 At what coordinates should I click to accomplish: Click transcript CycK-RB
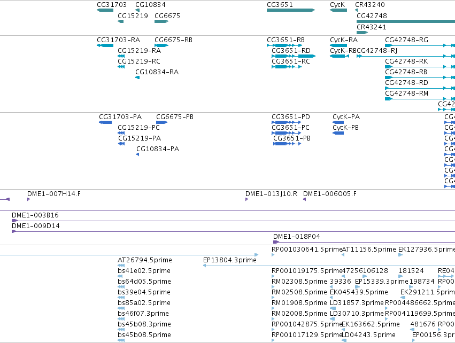click(340, 56)
